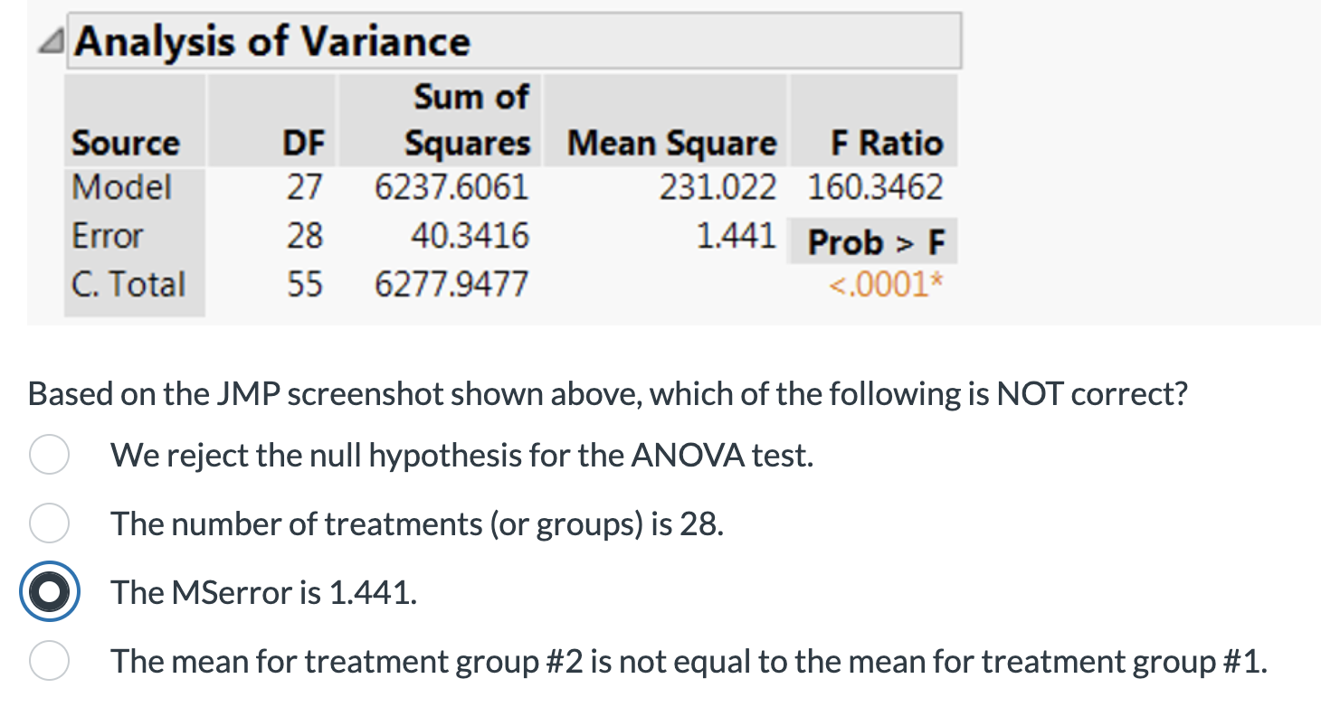Choose the radio for 'number of treatments is 28'
Image resolution: width=1321 pixels, height=707 pixels.
[49, 523]
